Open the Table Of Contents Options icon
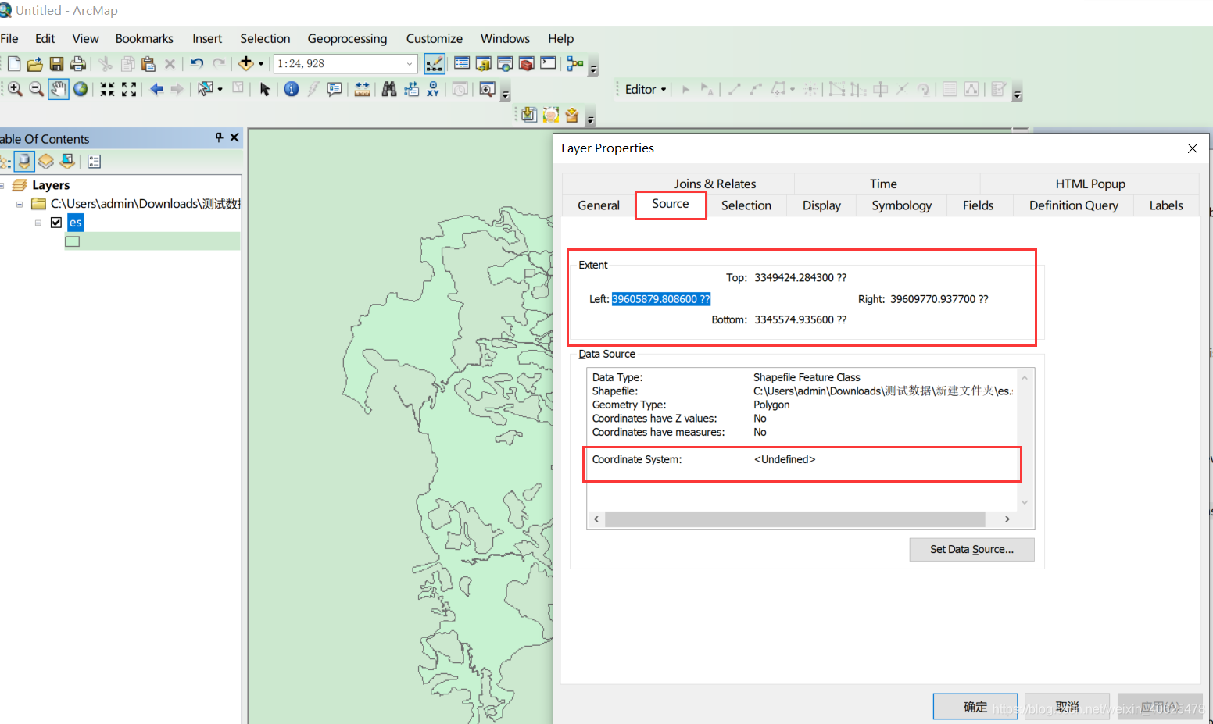The height and width of the screenshot is (724, 1213). pos(95,162)
